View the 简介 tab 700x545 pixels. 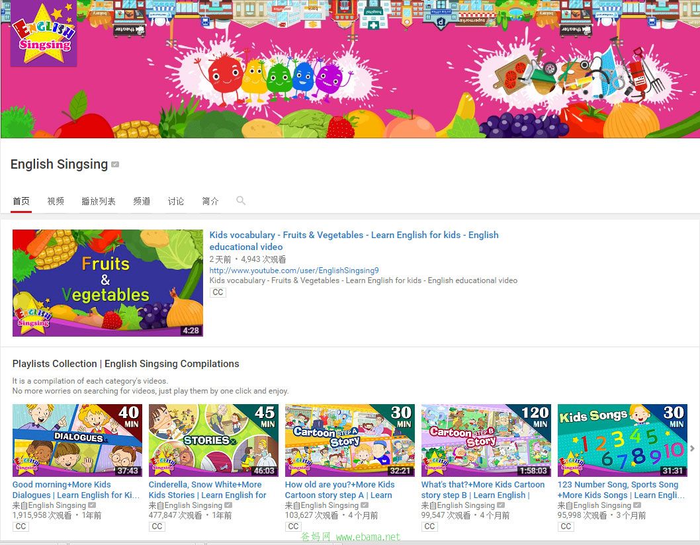point(210,201)
